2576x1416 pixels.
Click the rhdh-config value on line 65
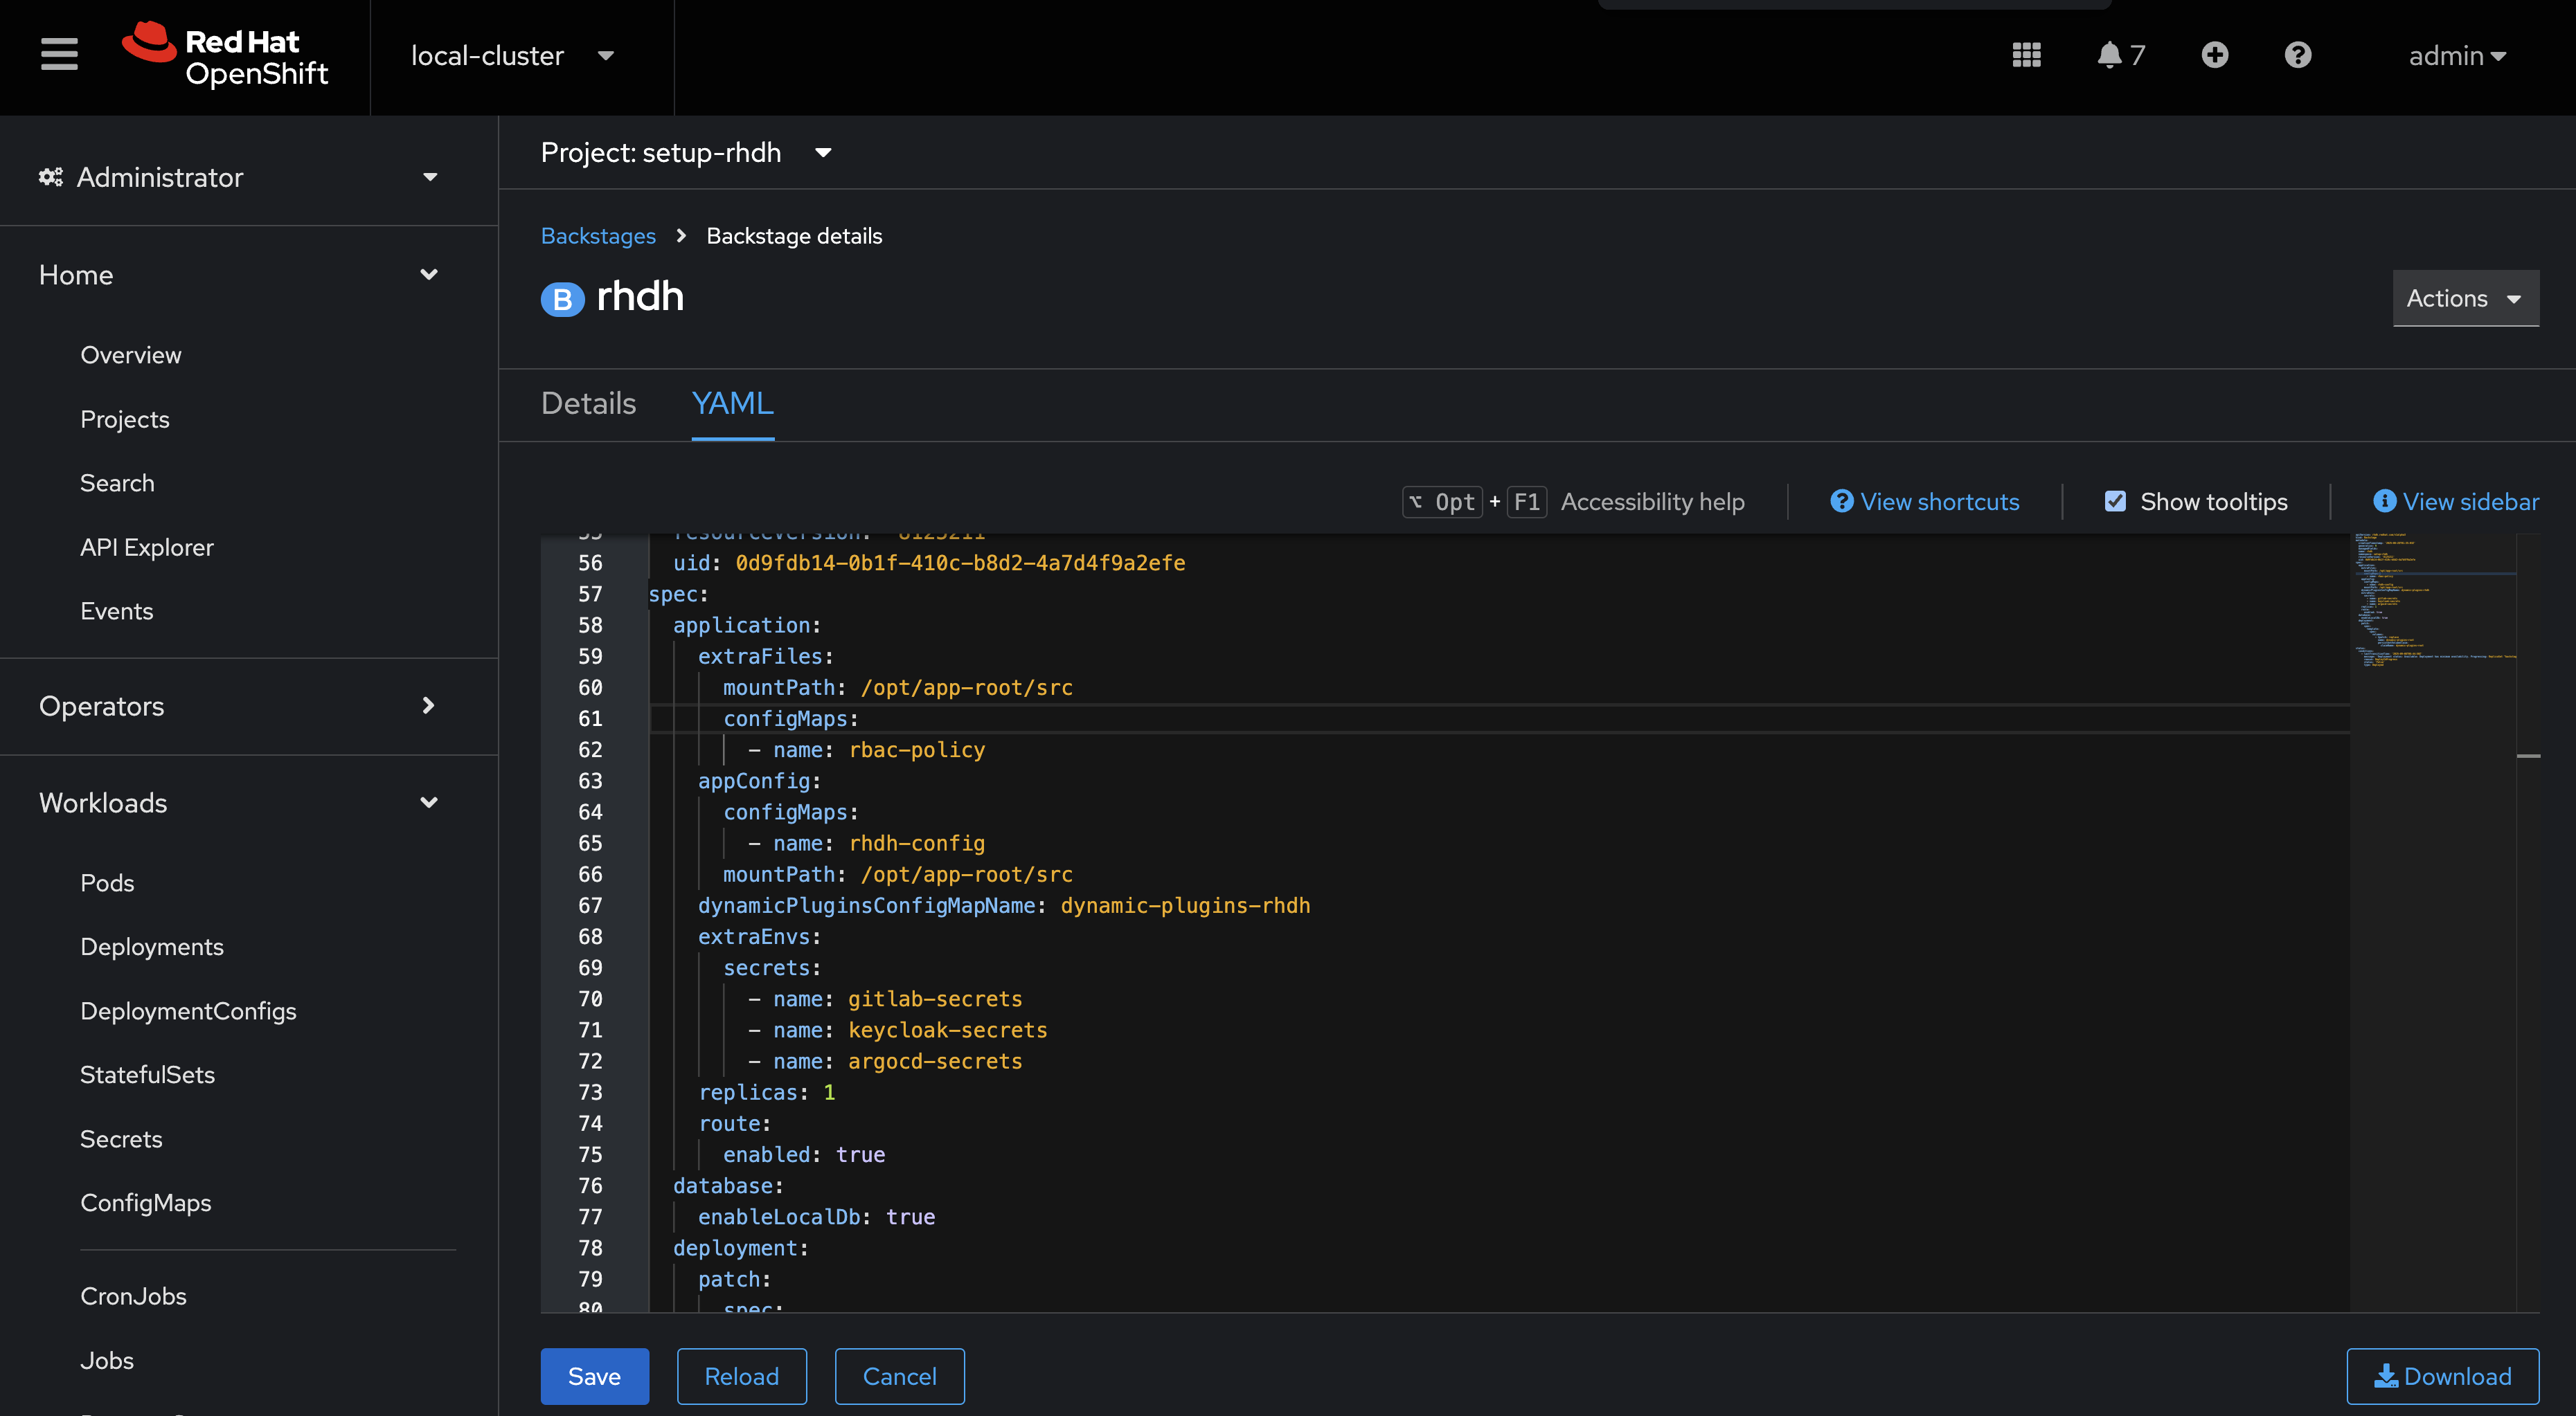tap(917, 844)
